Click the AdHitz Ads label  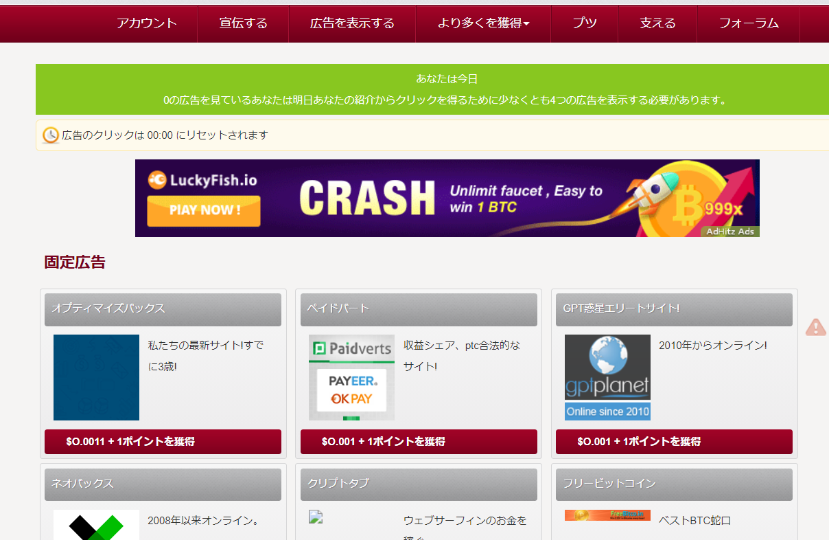coord(730,232)
